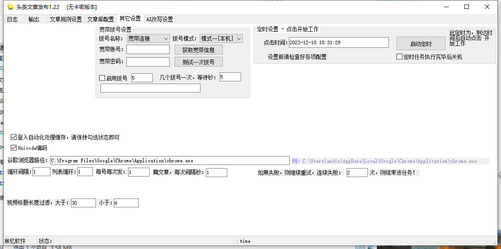
Task: Select the 文章库配置 tab
Action: point(100,19)
